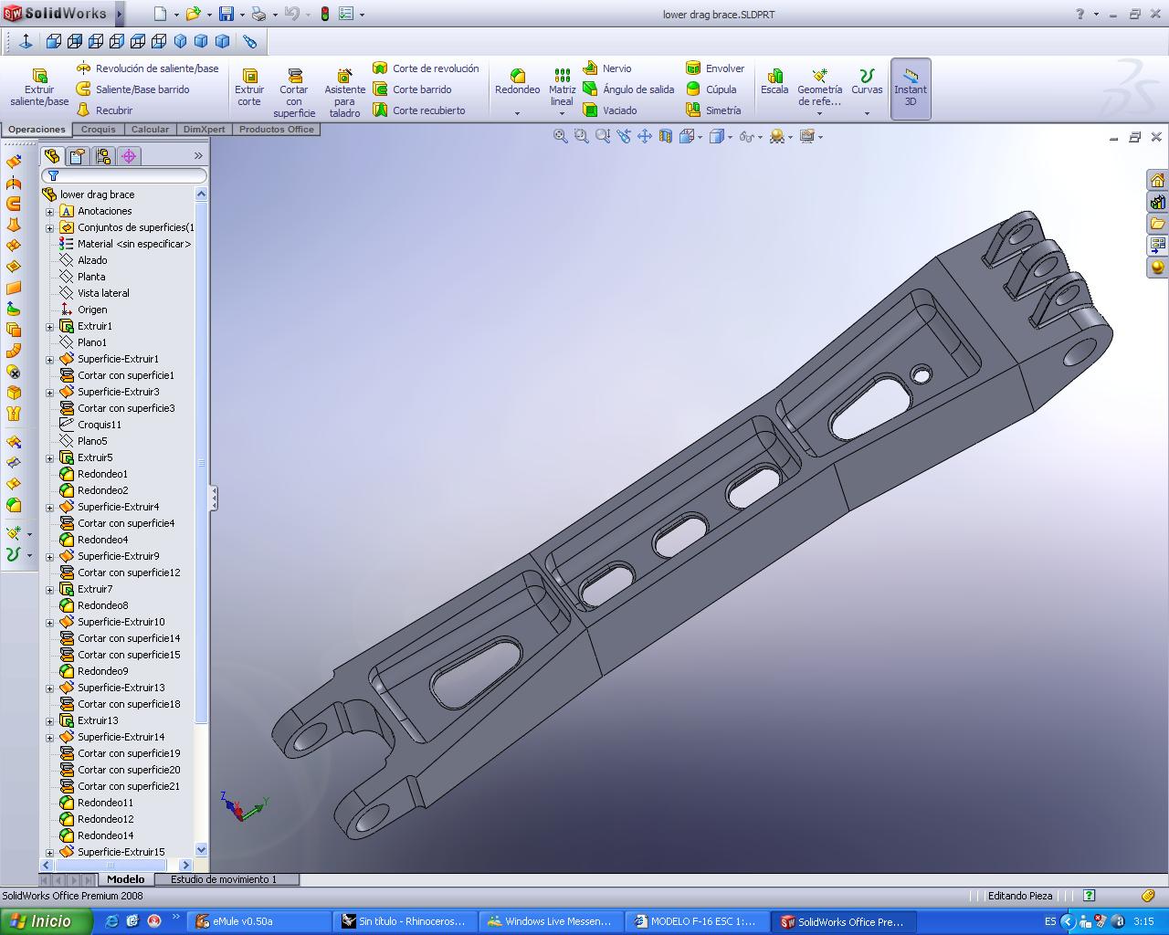Switch to the Croquis tab

pyautogui.click(x=99, y=130)
